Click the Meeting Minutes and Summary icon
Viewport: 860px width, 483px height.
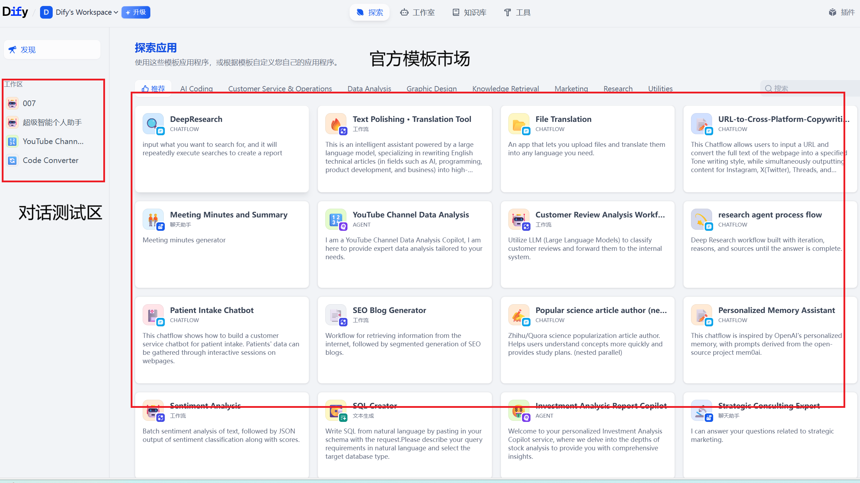pos(153,219)
